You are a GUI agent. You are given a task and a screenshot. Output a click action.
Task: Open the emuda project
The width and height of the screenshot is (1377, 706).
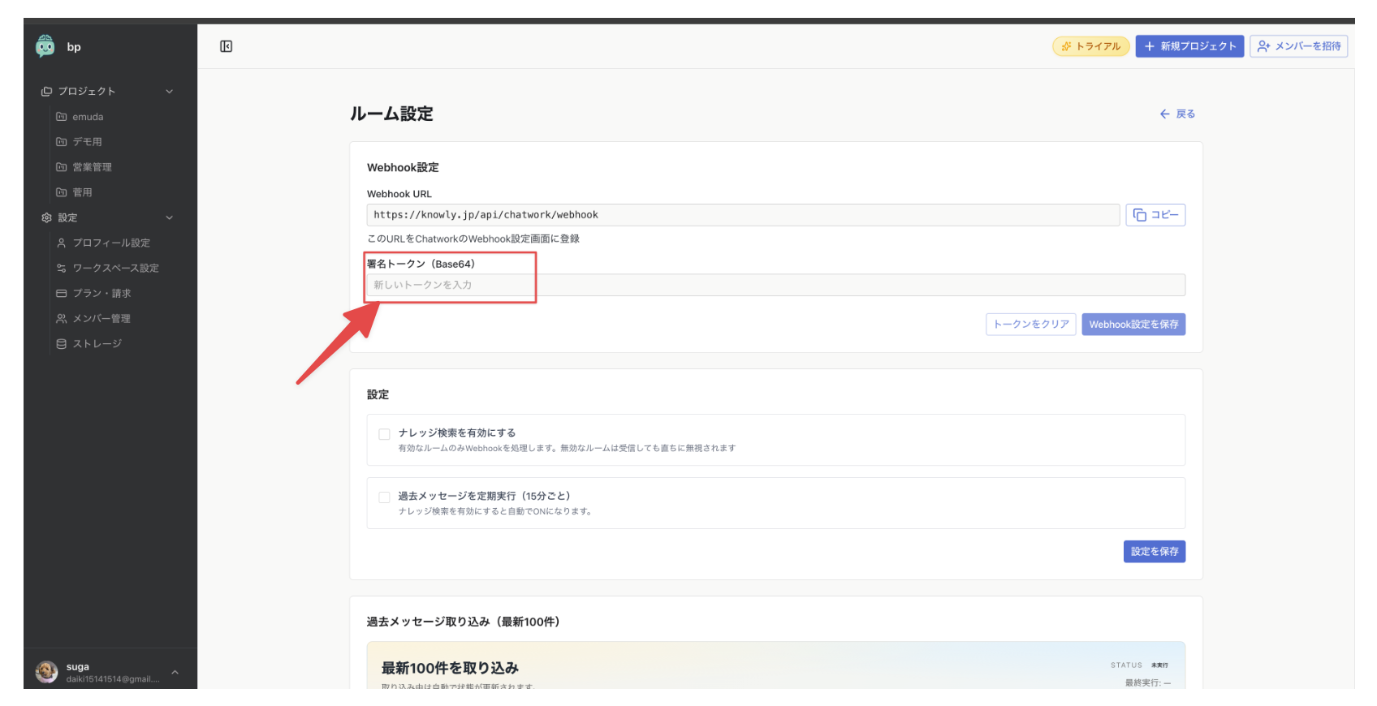coord(88,117)
